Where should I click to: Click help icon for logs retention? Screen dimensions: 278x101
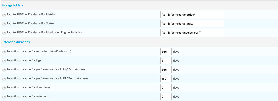[x=4, y=61]
